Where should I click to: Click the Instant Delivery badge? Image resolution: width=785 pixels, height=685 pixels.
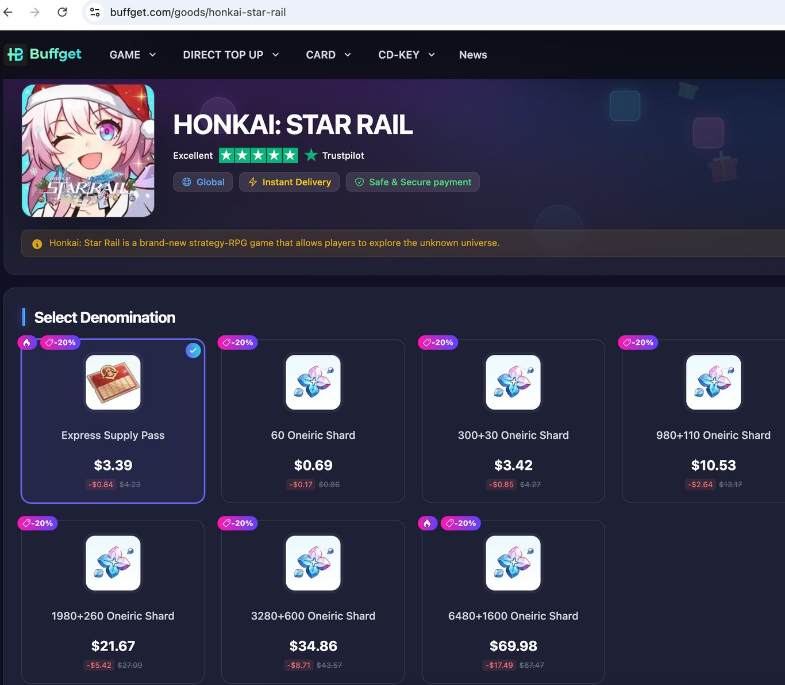(x=289, y=182)
